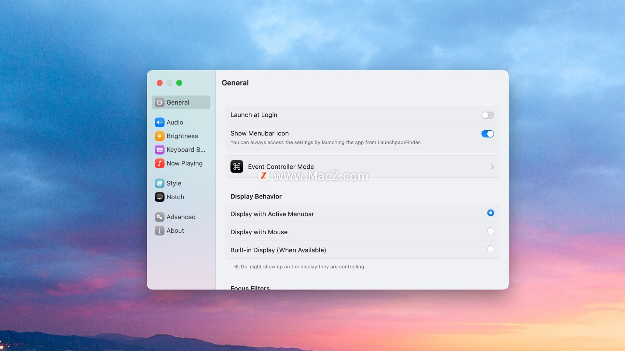Go to the Advanced settings label
The height and width of the screenshot is (351, 625).
click(181, 217)
